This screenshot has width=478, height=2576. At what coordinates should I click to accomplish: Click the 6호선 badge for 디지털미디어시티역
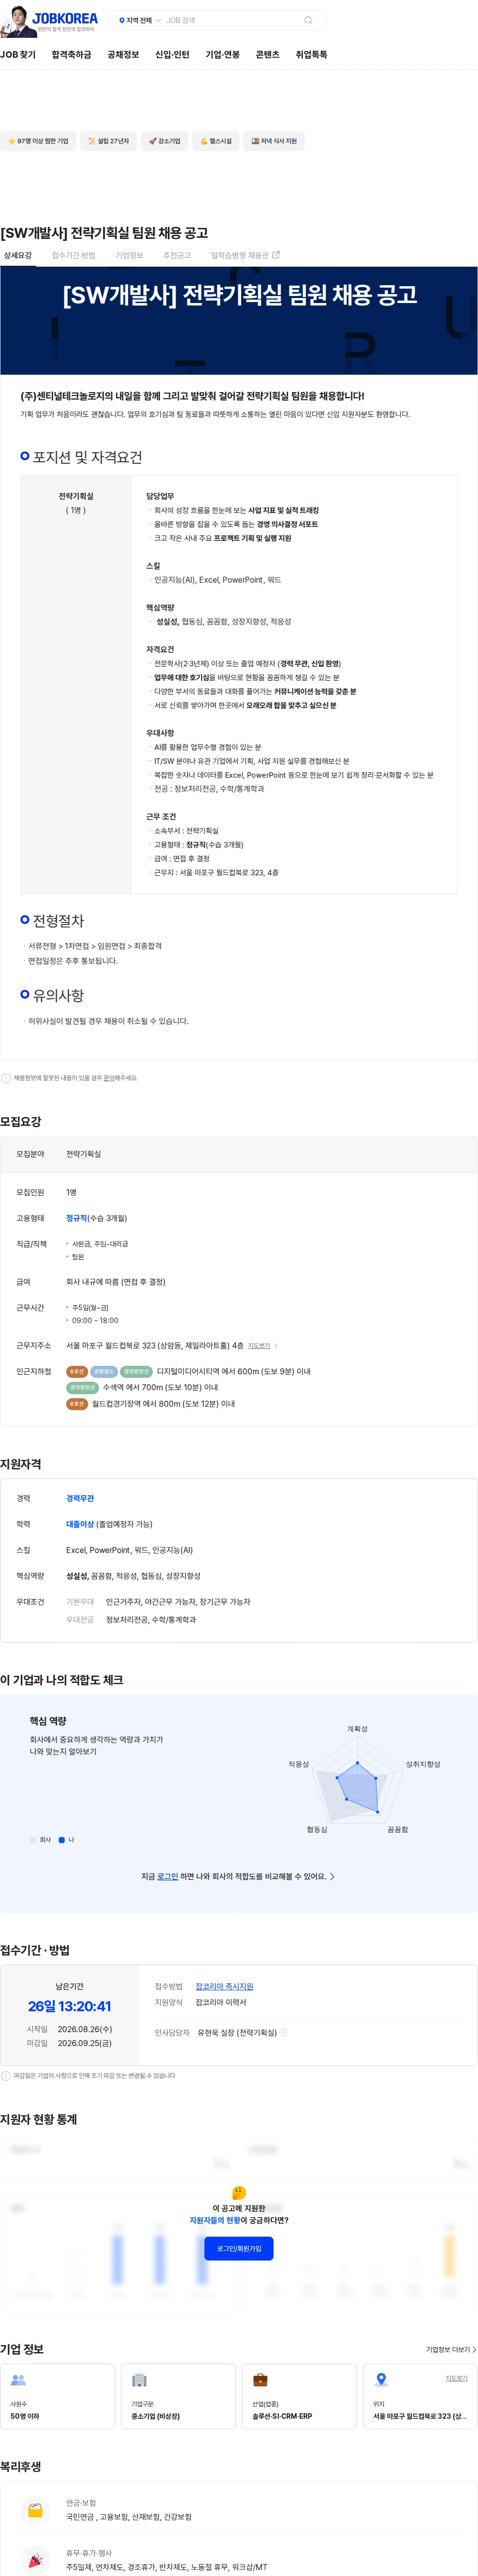click(x=77, y=1371)
